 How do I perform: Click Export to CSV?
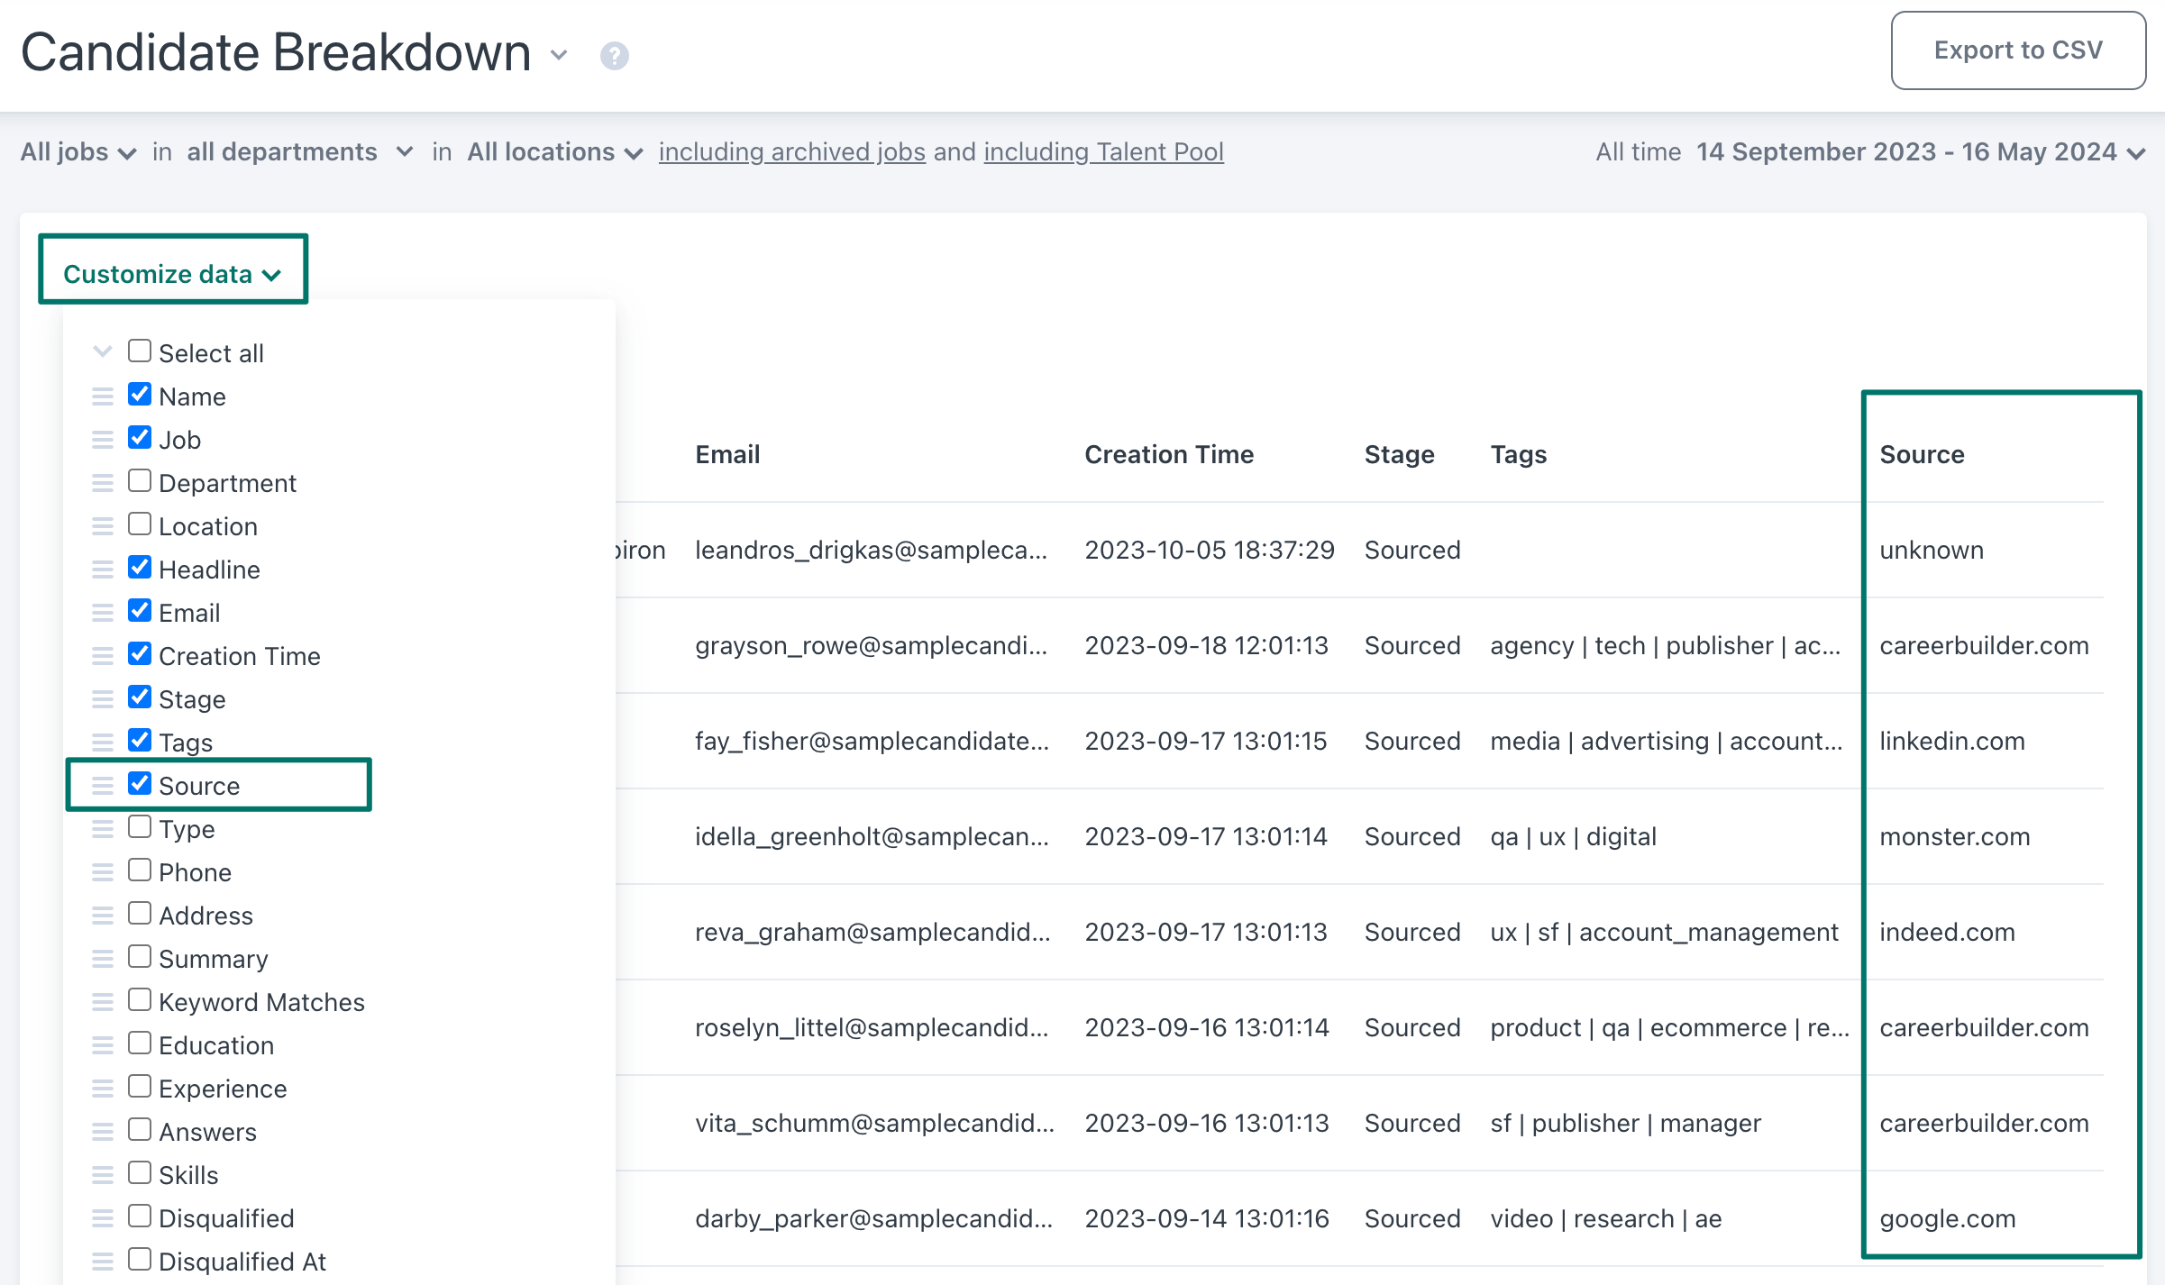coord(2019,50)
